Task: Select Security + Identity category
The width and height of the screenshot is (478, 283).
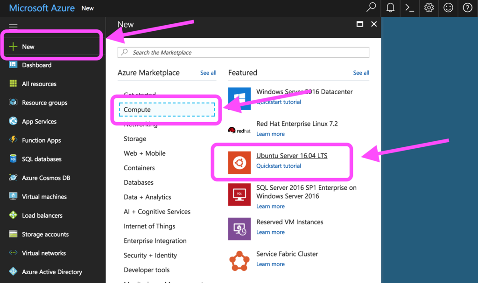Action: pyautogui.click(x=150, y=255)
